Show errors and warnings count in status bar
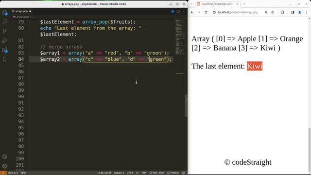This screenshot has height=175, width=311. point(13,173)
